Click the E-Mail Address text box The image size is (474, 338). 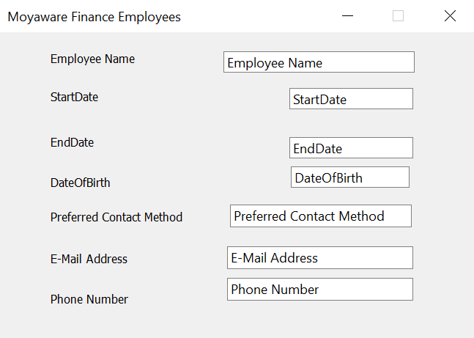point(319,258)
